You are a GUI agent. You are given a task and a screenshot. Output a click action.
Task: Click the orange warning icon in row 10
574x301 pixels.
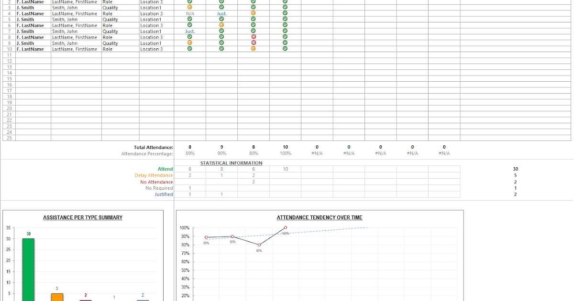tap(254, 49)
